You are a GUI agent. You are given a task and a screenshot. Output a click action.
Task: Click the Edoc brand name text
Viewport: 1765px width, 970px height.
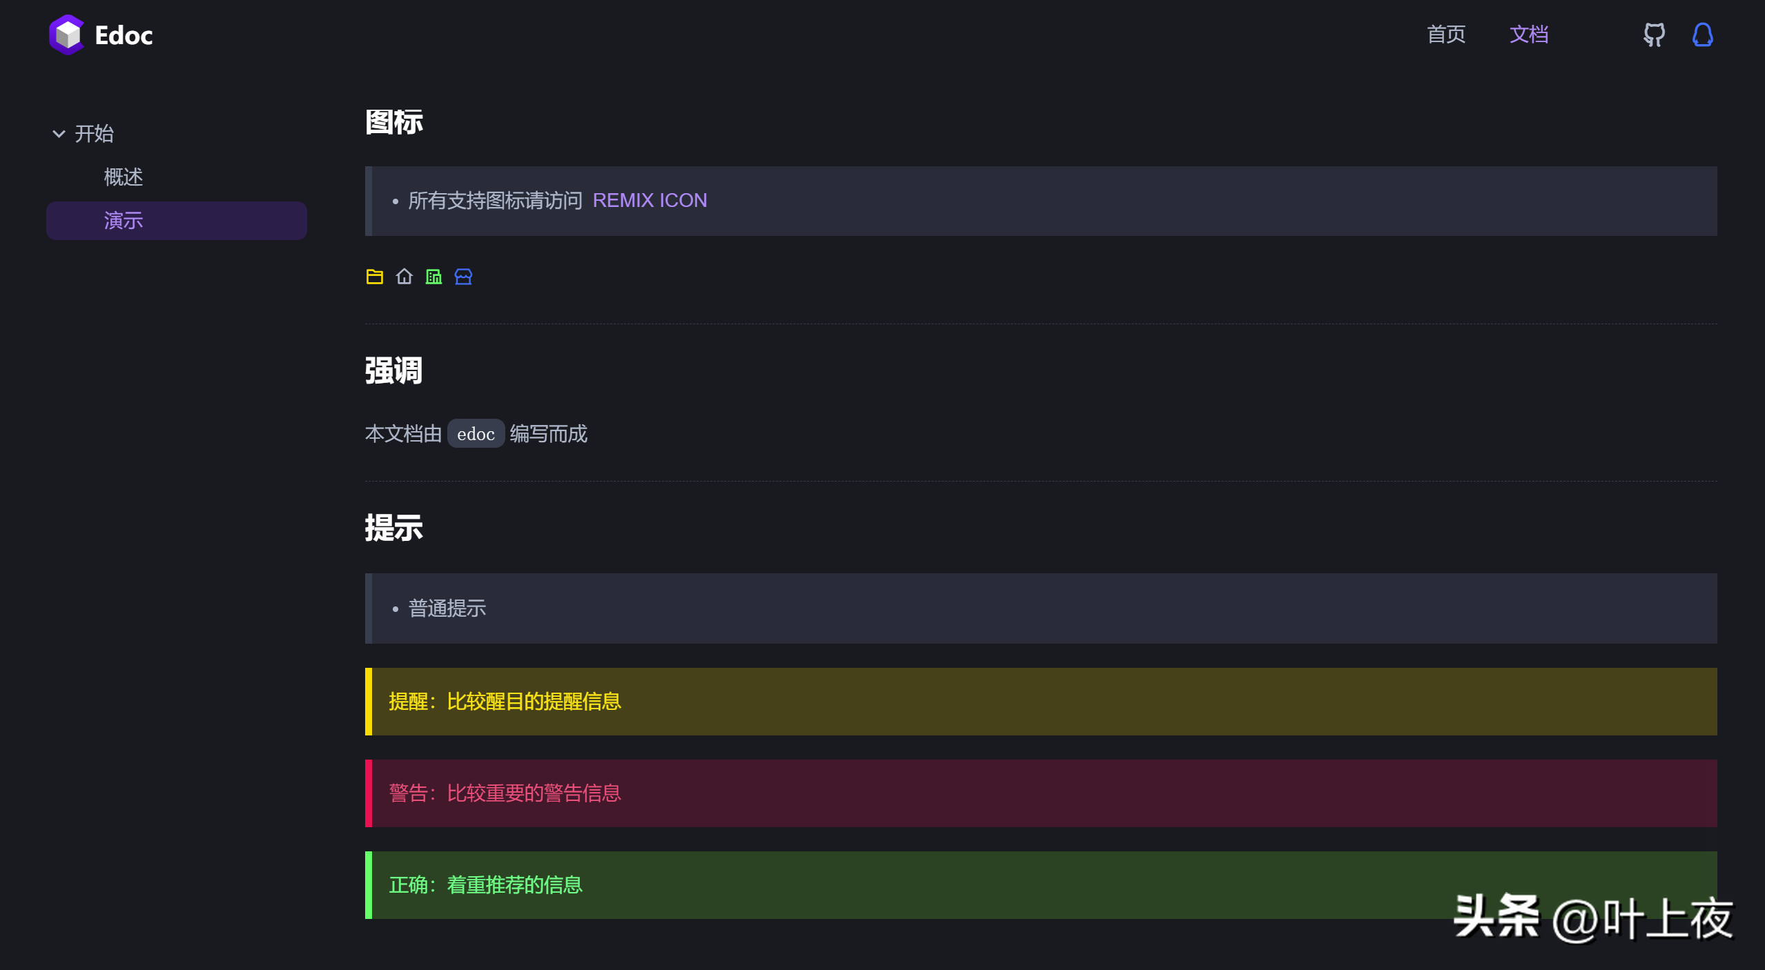pos(123,34)
